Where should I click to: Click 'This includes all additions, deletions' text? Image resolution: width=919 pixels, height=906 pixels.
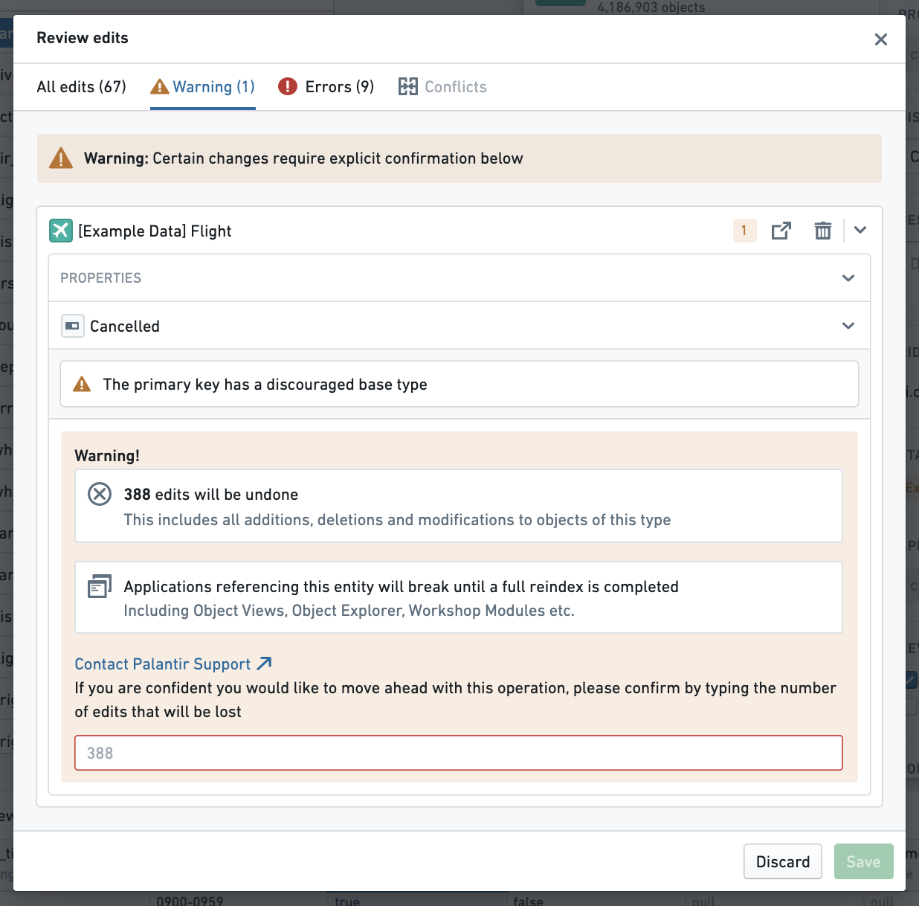coord(398,520)
